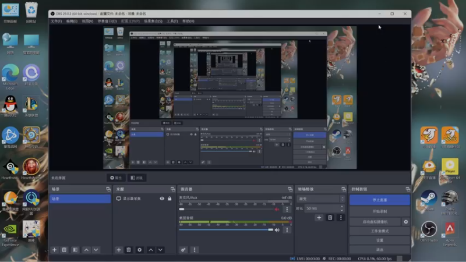This screenshot has width=466, height=262.
Task: Open 桌面音频 channel options dots
Action: (x=287, y=230)
